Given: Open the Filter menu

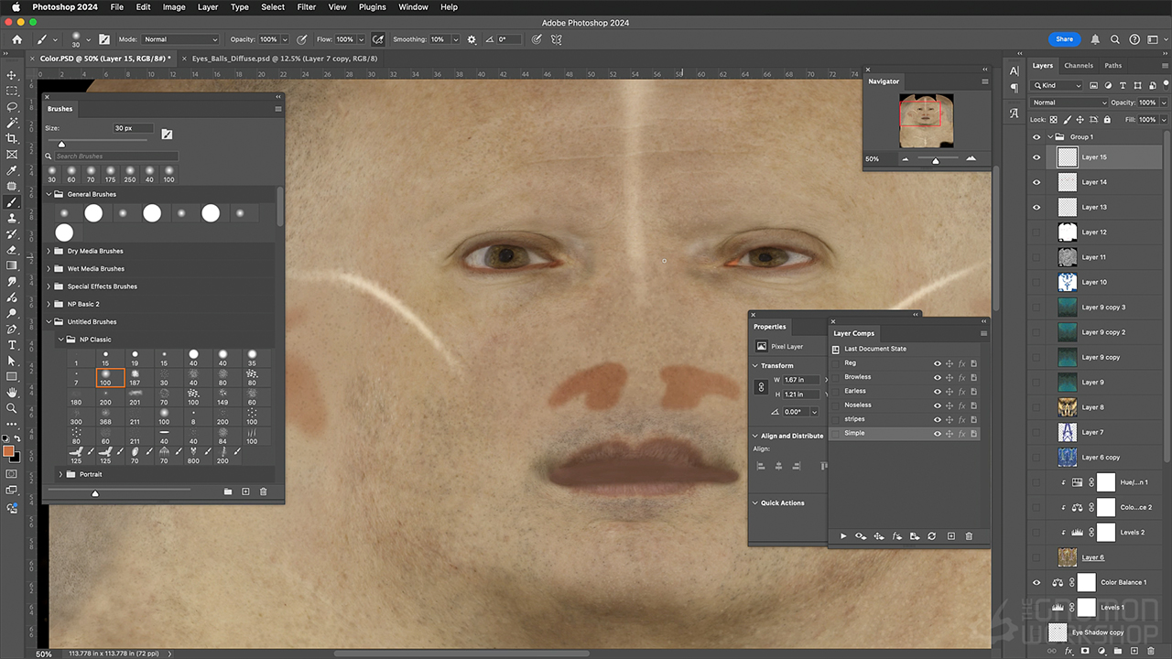Looking at the screenshot, I should pos(307,7).
